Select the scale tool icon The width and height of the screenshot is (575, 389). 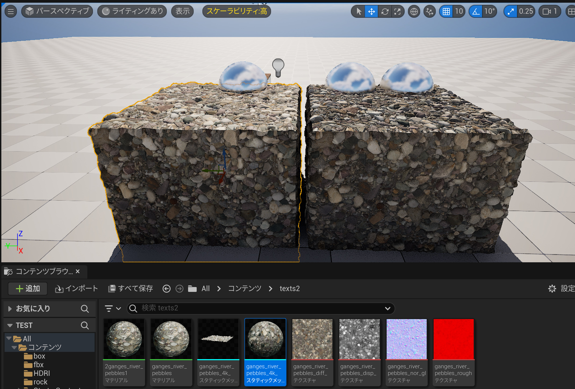[397, 12]
